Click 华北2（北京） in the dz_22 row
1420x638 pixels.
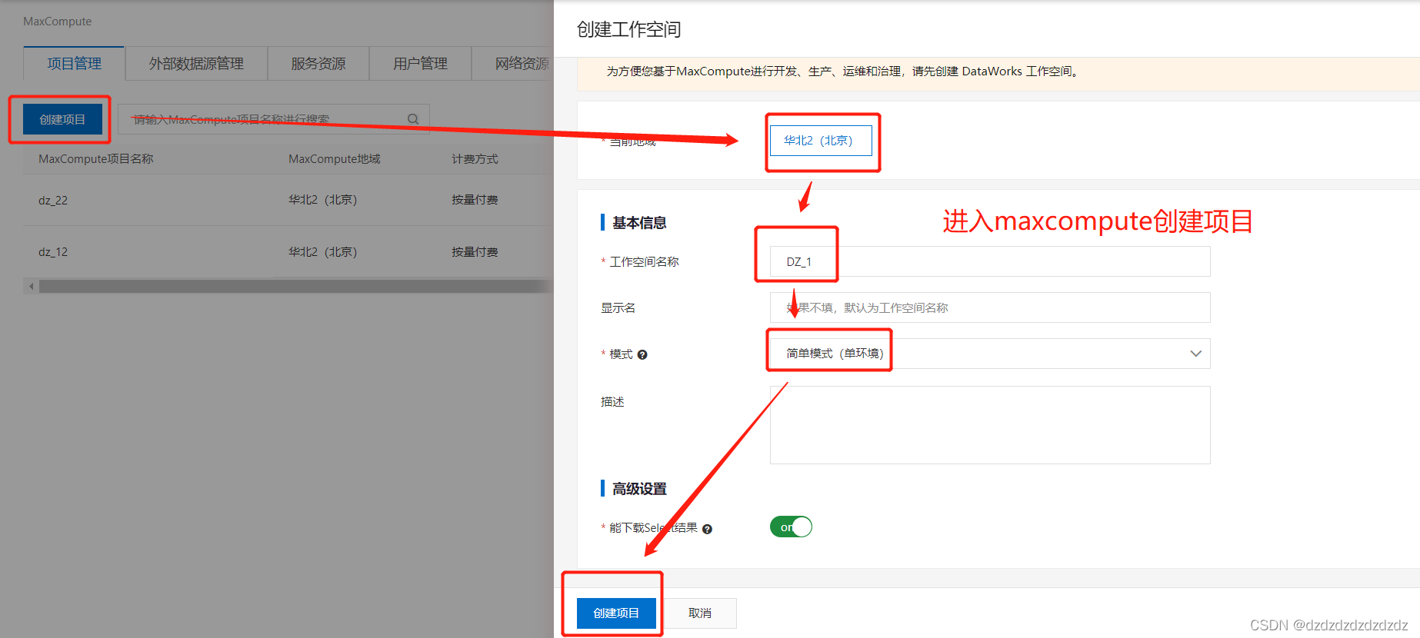[x=323, y=200]
